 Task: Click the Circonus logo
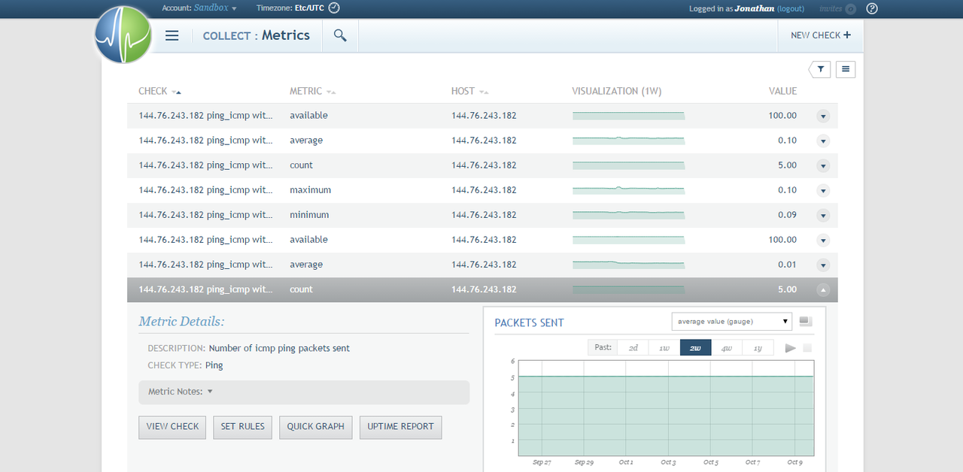123,35
